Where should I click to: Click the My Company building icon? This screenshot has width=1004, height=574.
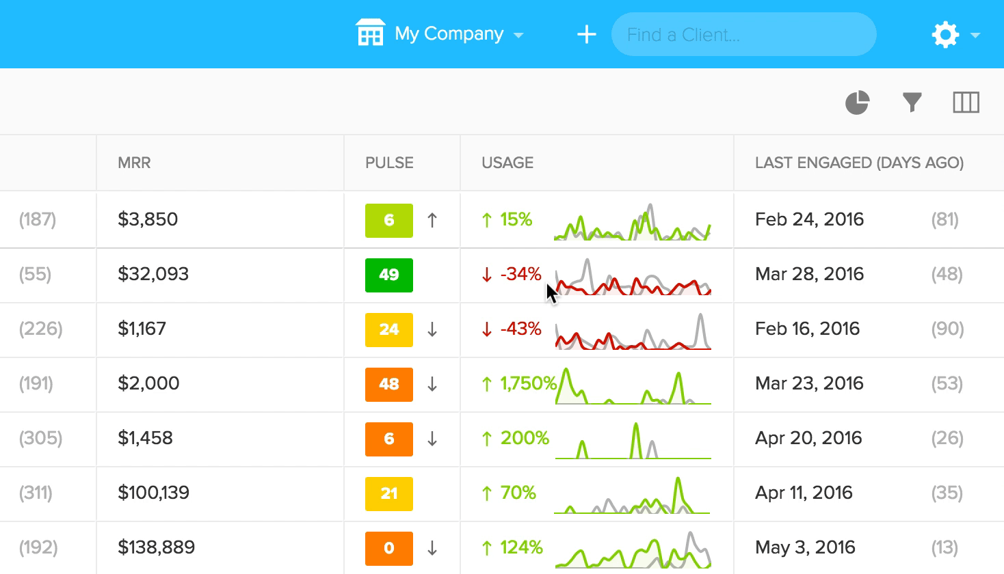point(371,33)
